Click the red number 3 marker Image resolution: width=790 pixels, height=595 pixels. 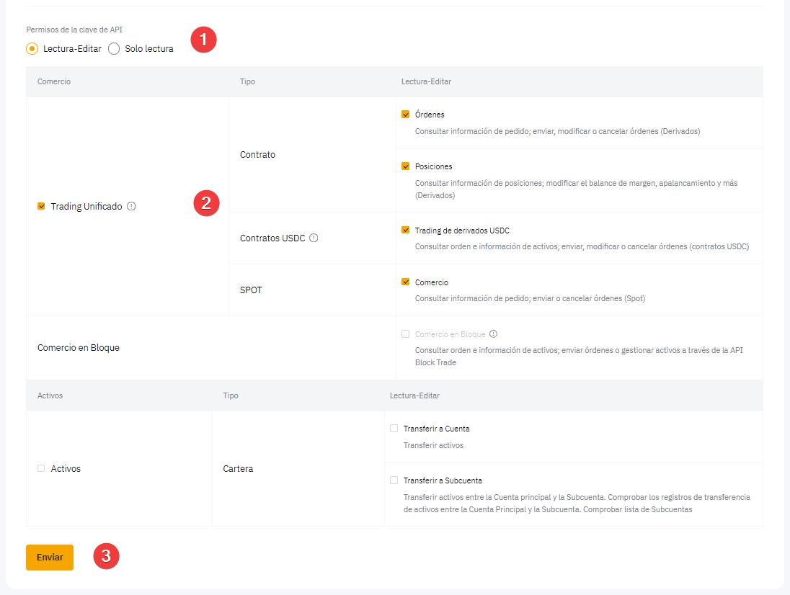107,556
